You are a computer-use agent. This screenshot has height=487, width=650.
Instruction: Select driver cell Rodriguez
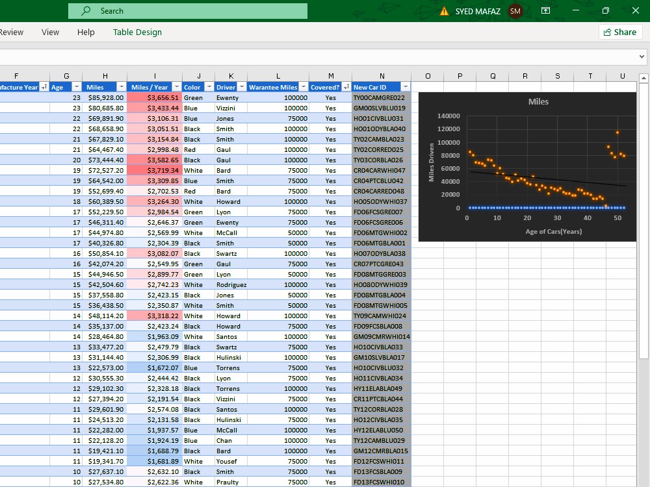click(231, 284)
